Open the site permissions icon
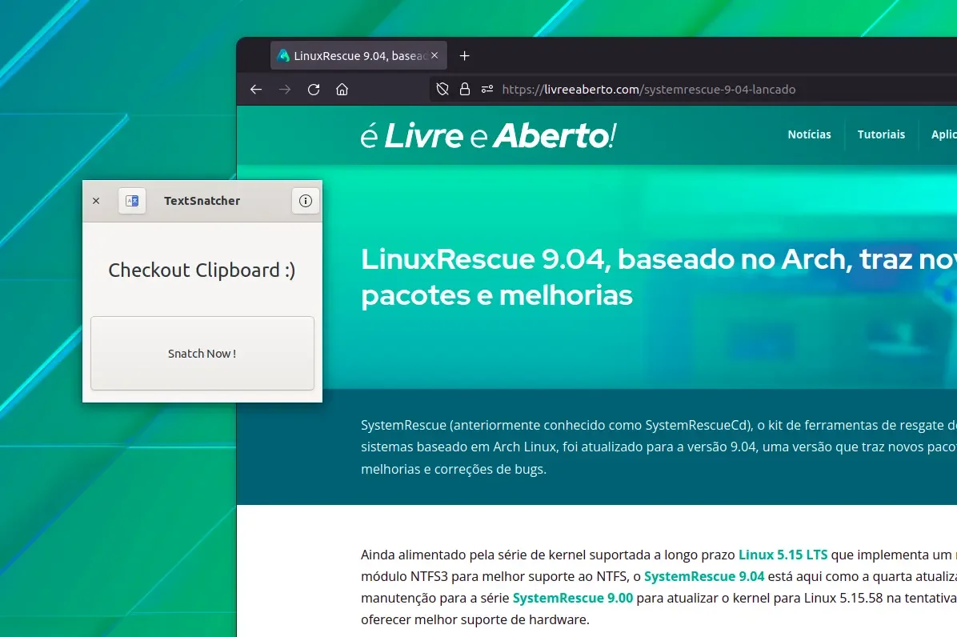The width and height of the screenshot is (957, 637). (487, 90)
